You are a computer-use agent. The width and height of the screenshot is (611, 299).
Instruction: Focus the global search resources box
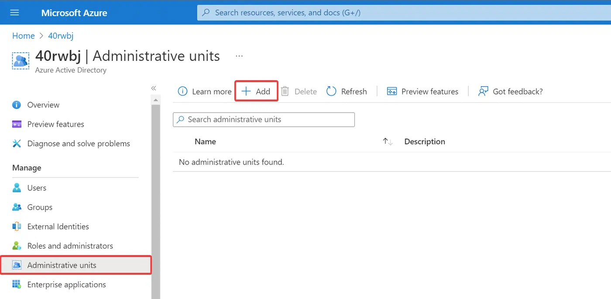404,13
